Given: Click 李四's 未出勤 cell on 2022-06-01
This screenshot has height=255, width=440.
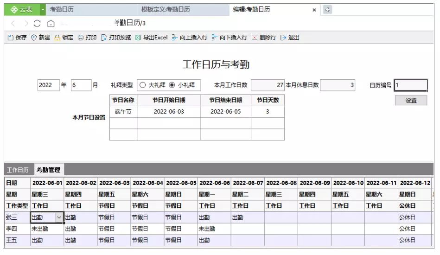Looking at the screenshot, I should [x=47, y=229].
